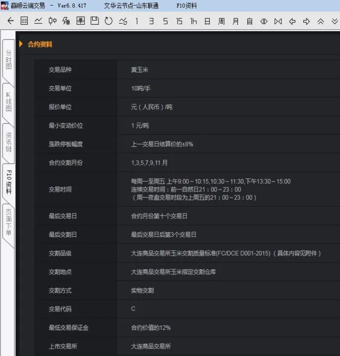Select the 月 monthly period

pos(235,21)
